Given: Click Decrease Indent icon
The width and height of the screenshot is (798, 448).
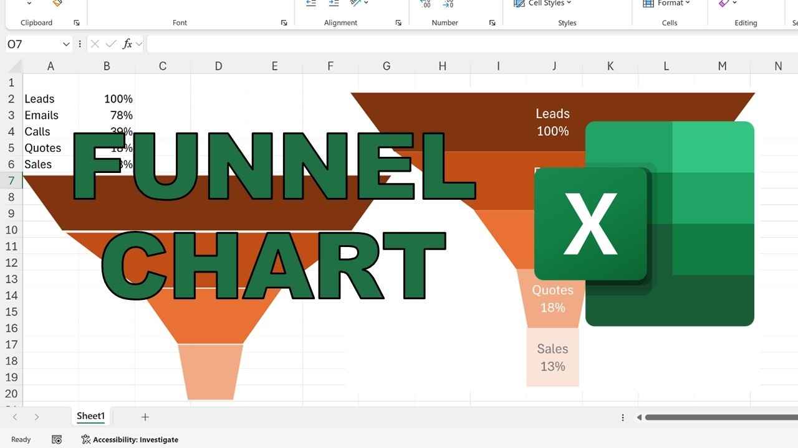Looking at the screenshot, I should [311, 3].
